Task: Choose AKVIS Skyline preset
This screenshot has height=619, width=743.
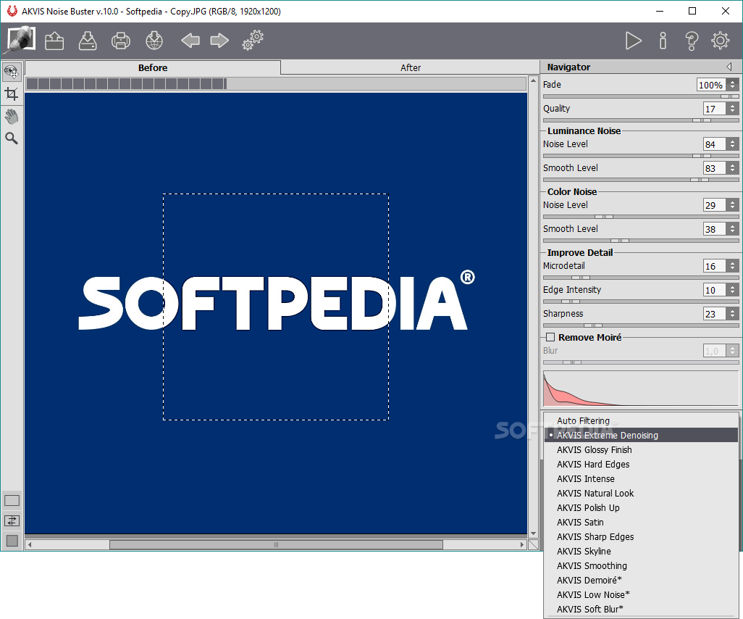Action: (x=641, y=551)
